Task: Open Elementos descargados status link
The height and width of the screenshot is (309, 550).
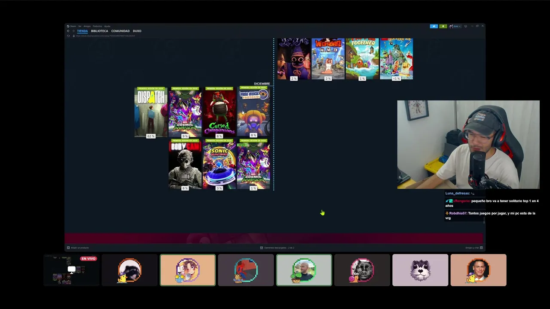Action: click(279, 248)
